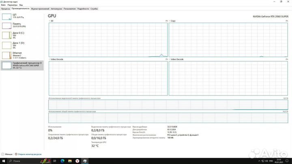Open Microsoft Edge from the taskbar
The height and width of the screenshot is (164, 292).
[x=63, y=161]
